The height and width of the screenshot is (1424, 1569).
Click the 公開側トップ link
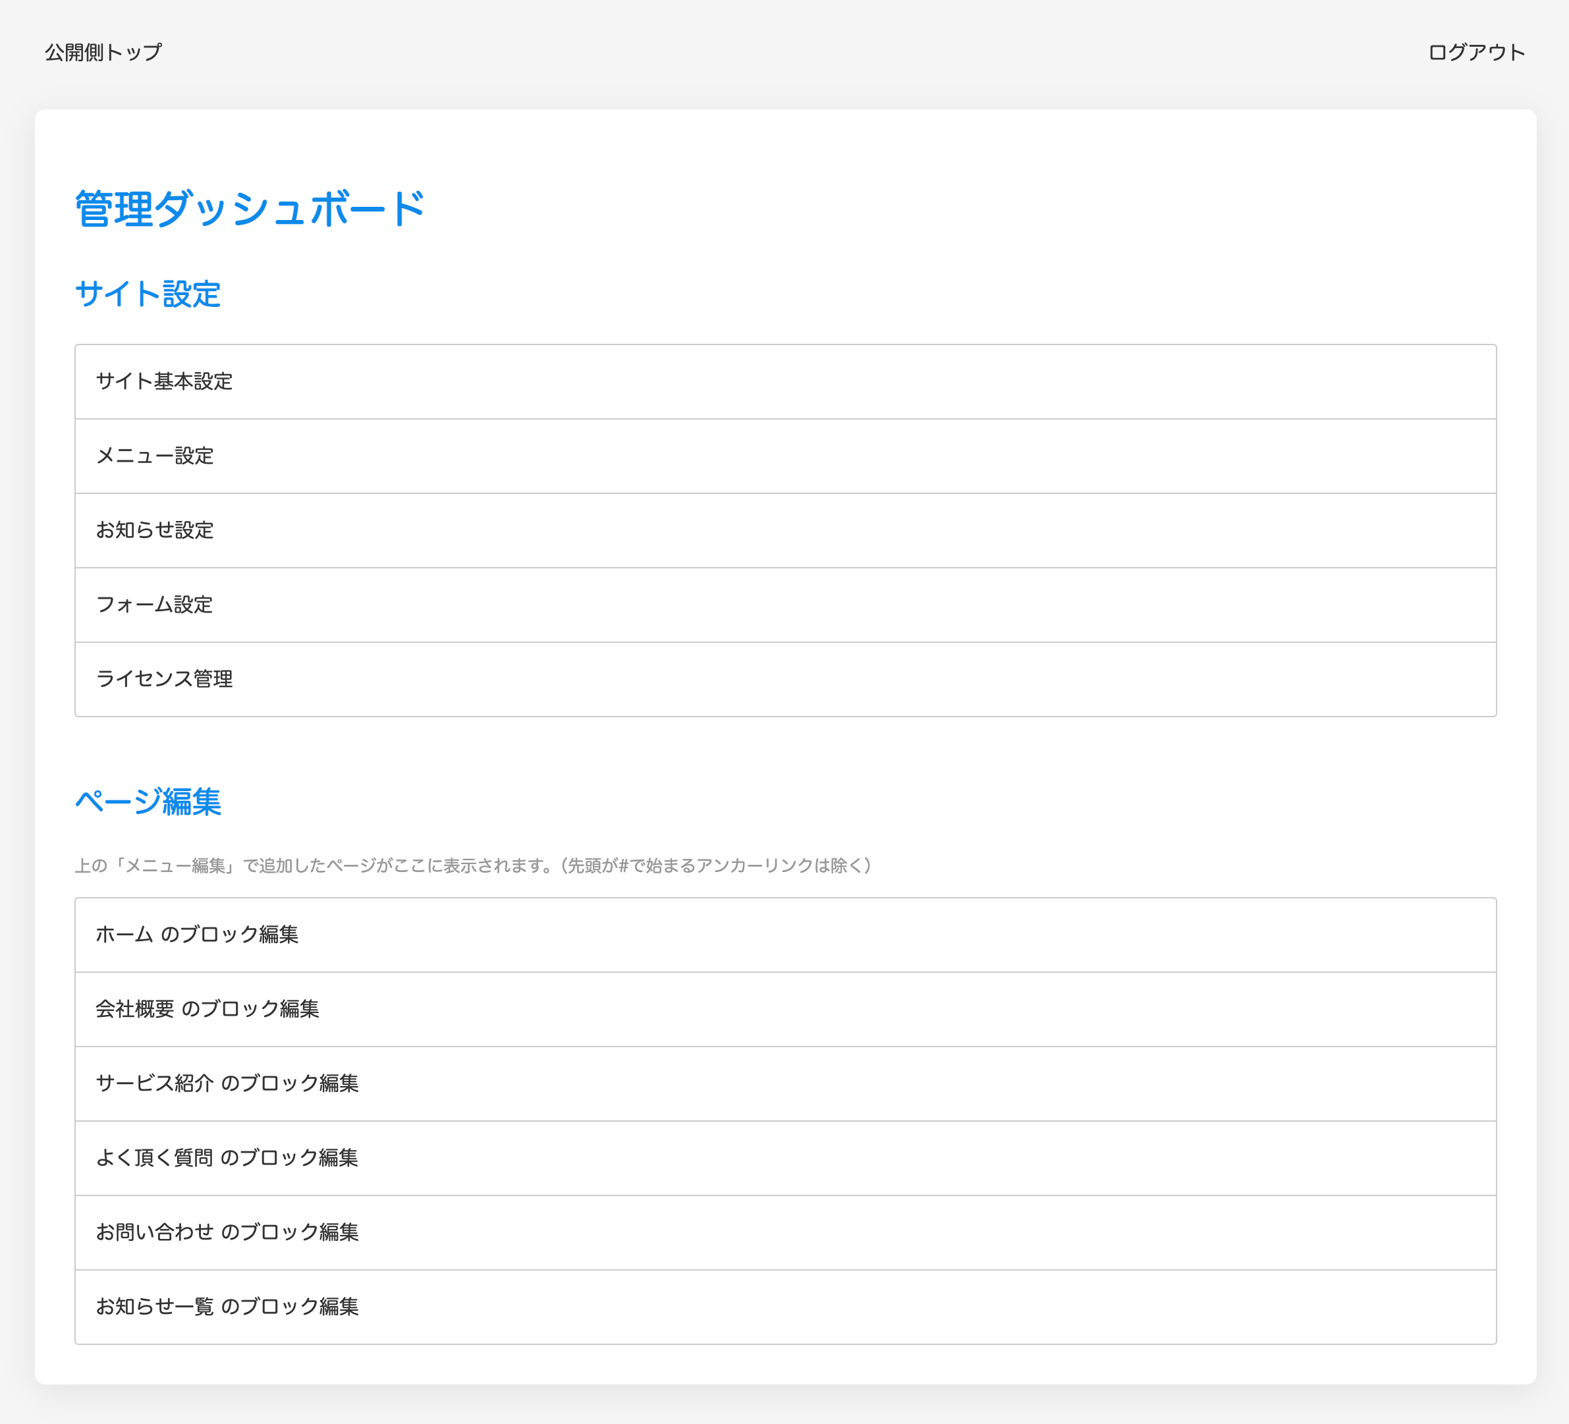[x=103, y=52]
